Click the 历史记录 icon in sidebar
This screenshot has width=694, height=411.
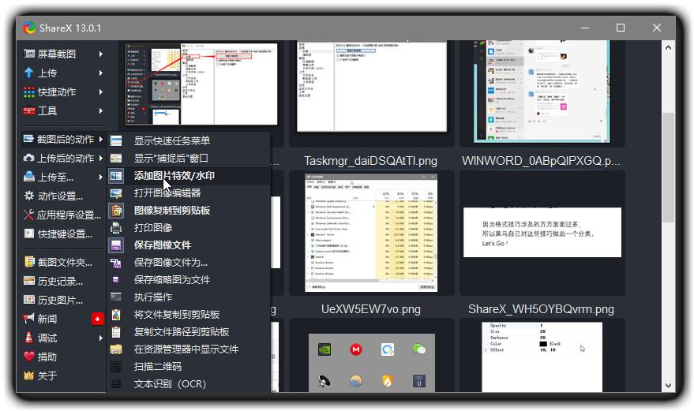[28, 281]
